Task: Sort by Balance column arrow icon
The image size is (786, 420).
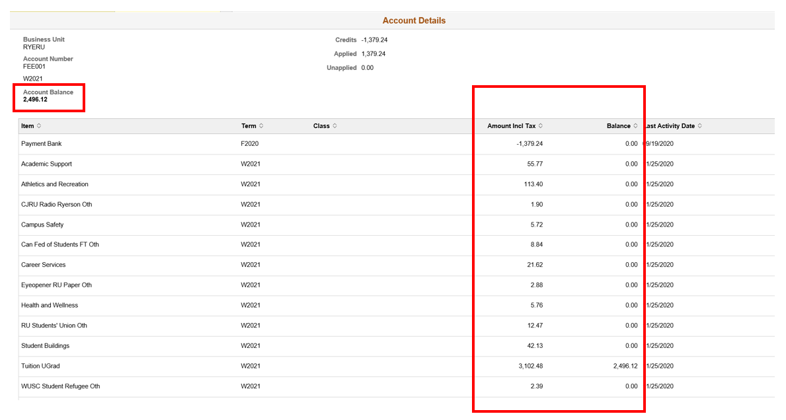Action: pyautogui.click(x=635, y=125)
